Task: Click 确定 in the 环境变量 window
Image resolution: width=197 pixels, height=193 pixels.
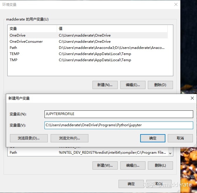Action: pyautogui.click(x=131, y=184)
